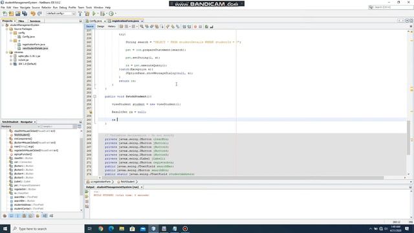The image size is (414, 233).
Task: Switch to the Config.java editor tab
Action: coord(96,21)
